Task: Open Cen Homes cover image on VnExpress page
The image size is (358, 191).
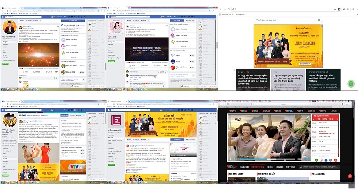Action: pos(161,125)
